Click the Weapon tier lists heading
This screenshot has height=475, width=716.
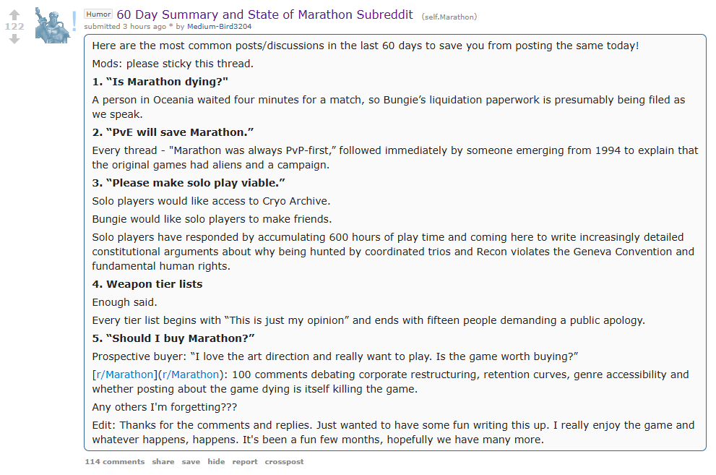147,284
